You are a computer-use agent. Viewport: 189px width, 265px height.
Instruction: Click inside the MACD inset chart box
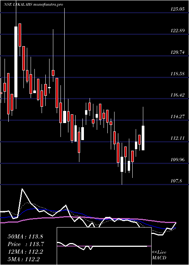[x=104, y=246]
